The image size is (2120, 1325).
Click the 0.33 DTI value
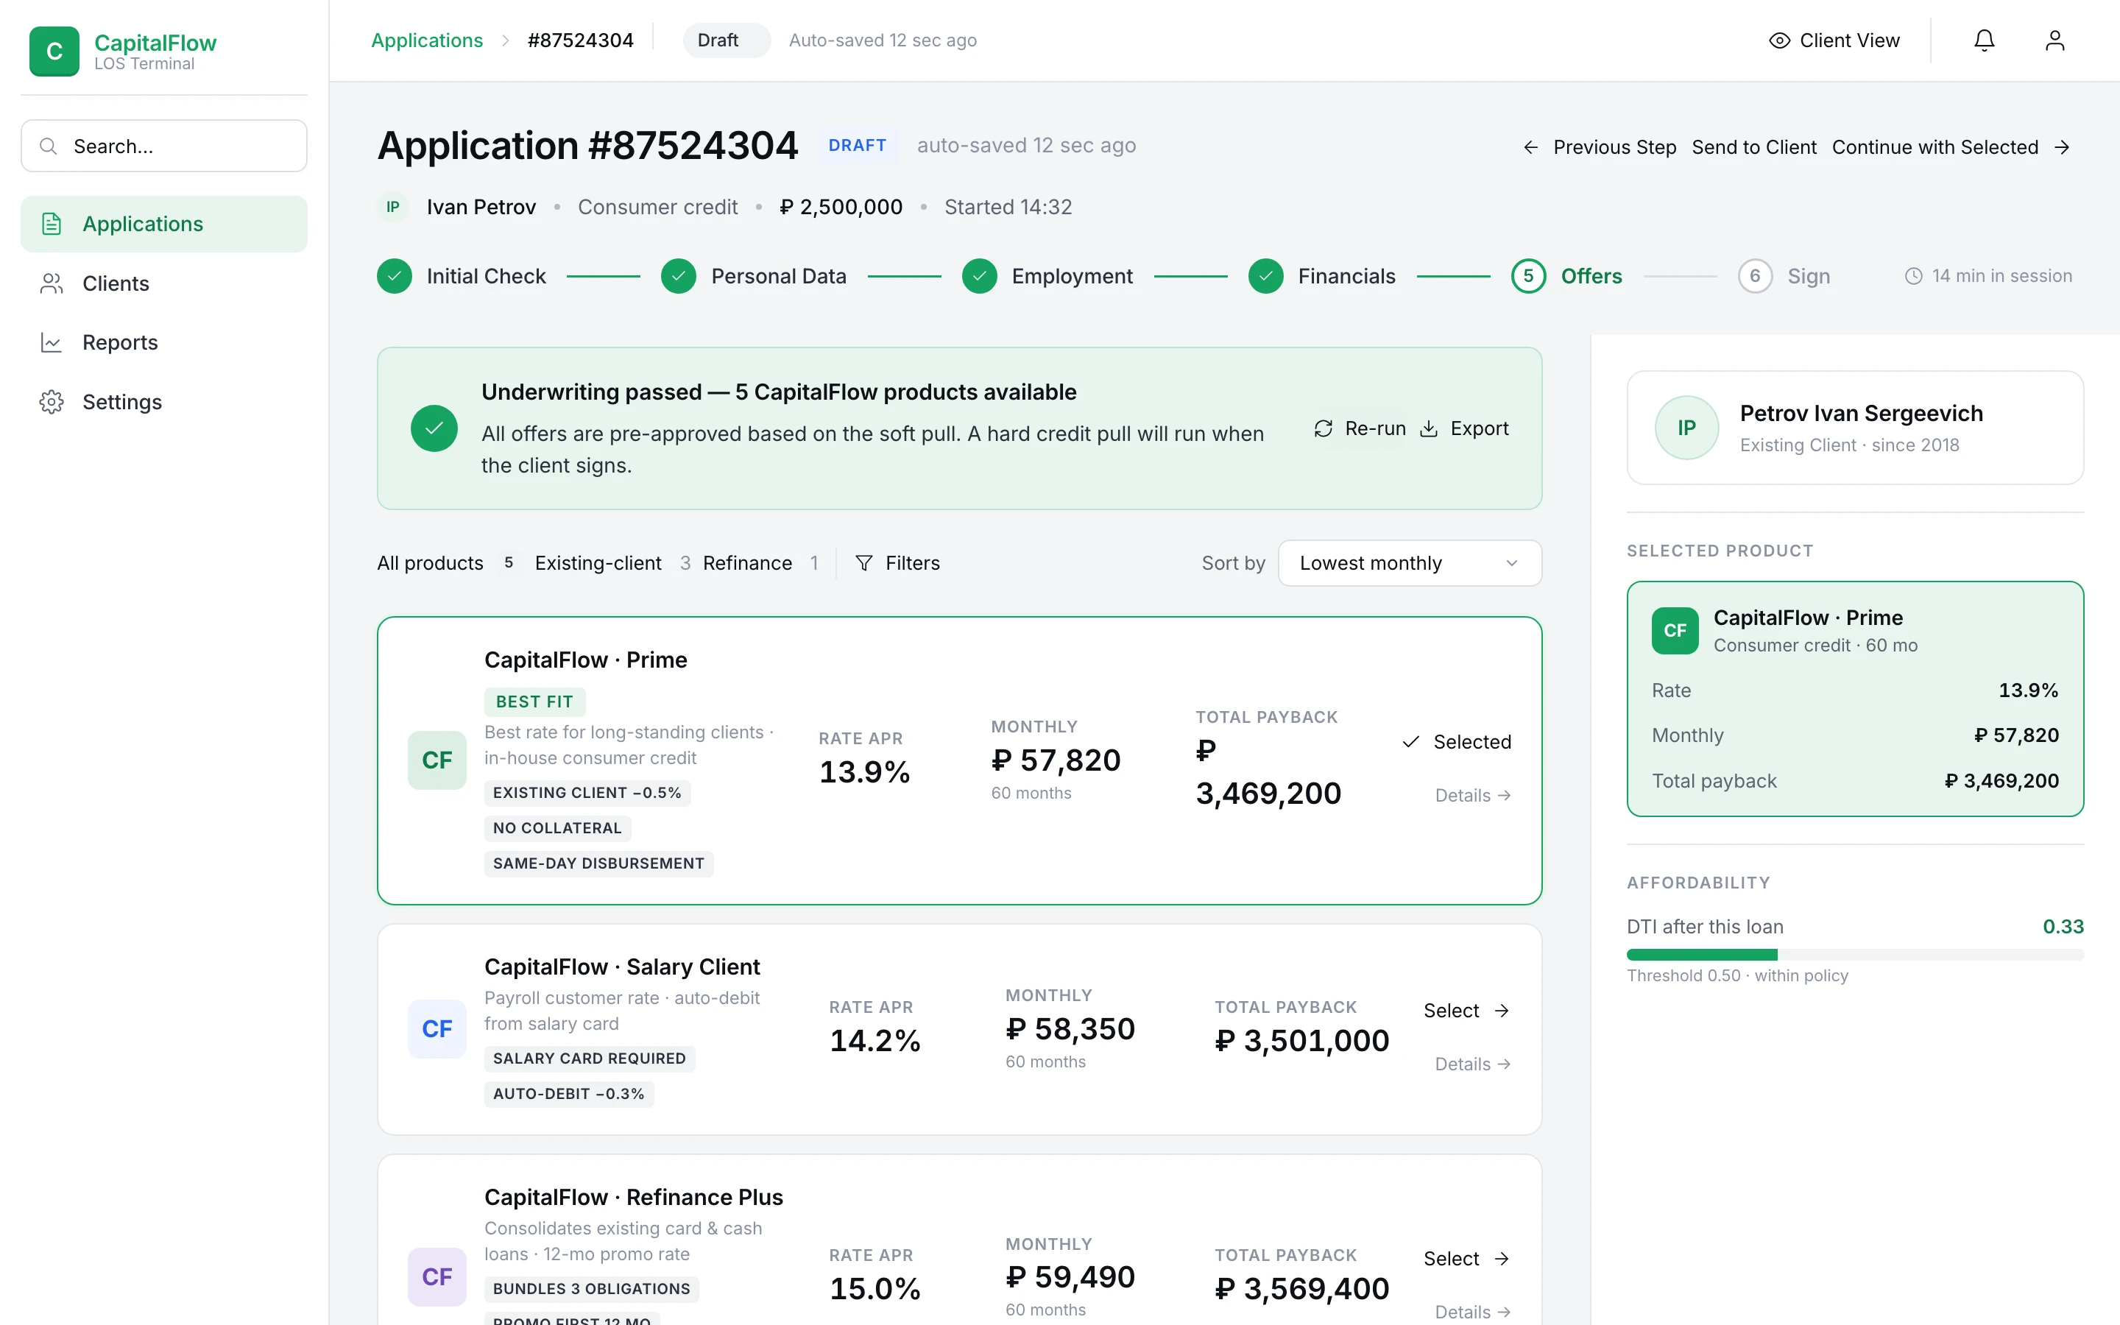coord(2063,926)
